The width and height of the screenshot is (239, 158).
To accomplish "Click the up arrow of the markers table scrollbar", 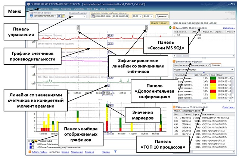I will [233, 78].
